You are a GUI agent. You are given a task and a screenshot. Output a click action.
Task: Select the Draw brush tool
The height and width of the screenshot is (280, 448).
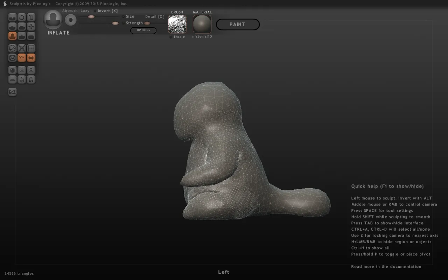pos(12,27)
